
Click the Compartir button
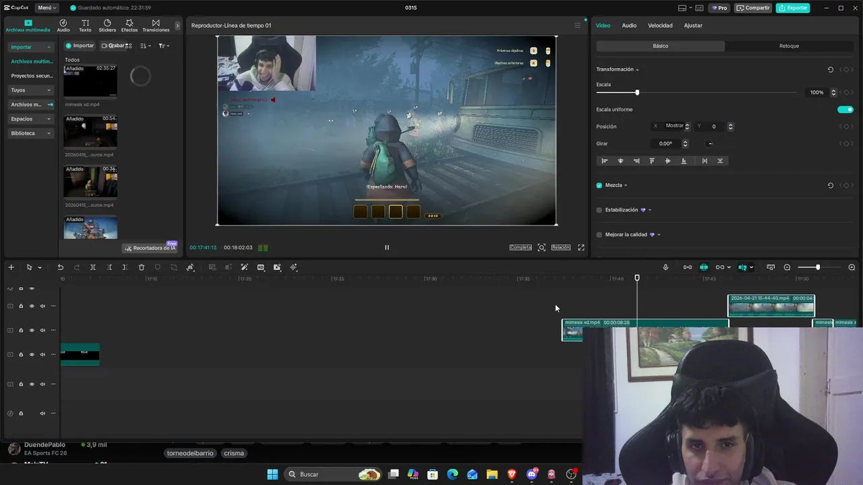[x=753, y=8]
